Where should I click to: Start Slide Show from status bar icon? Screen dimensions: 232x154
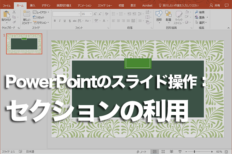(180, 152)
